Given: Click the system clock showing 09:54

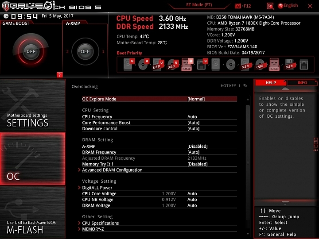Looking at the screenshot, I should [24, 16].
